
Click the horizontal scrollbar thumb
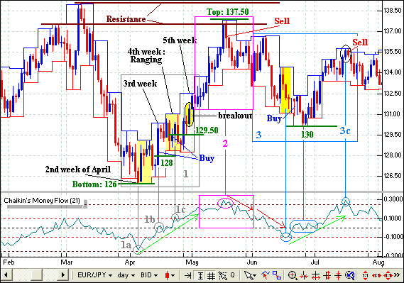tap(36, 275)
